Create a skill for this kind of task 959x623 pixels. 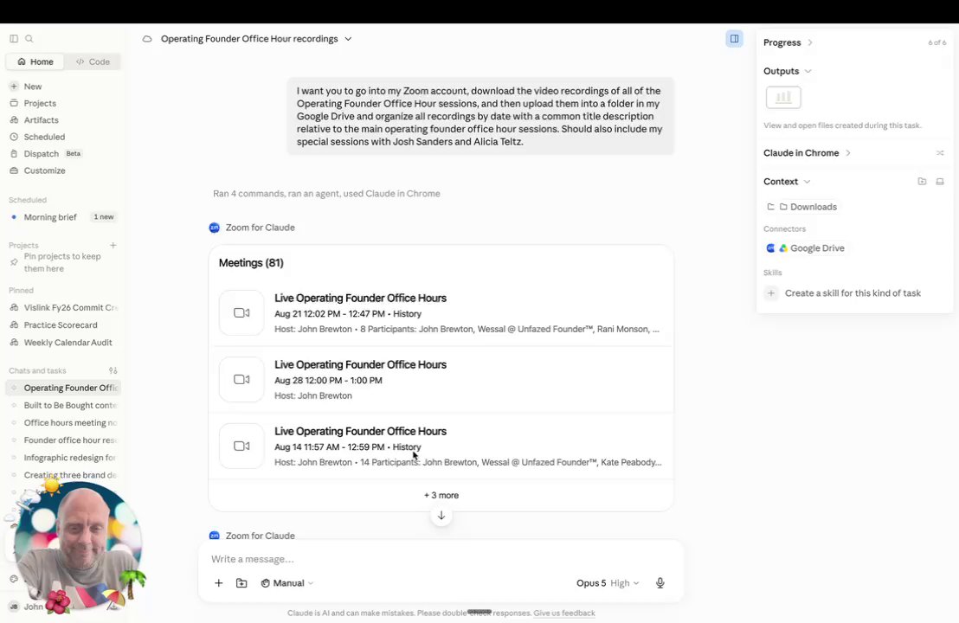843,292
